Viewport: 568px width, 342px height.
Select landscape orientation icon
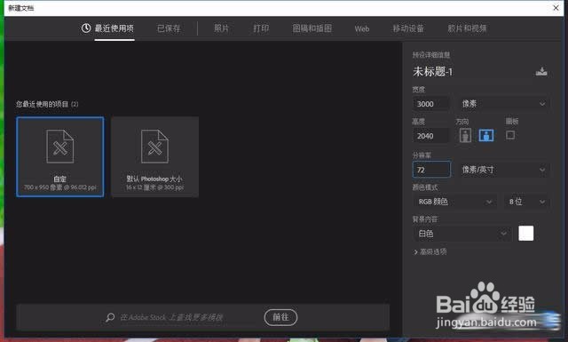click(486, 135)
